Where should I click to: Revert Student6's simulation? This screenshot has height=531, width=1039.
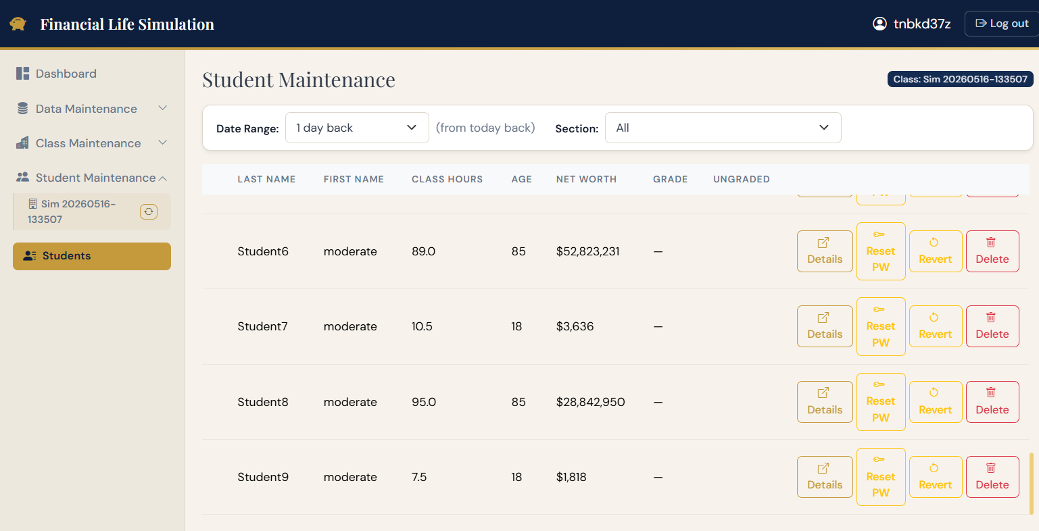click(x=936, y=251)
